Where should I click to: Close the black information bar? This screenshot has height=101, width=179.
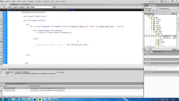coord(142,10)
